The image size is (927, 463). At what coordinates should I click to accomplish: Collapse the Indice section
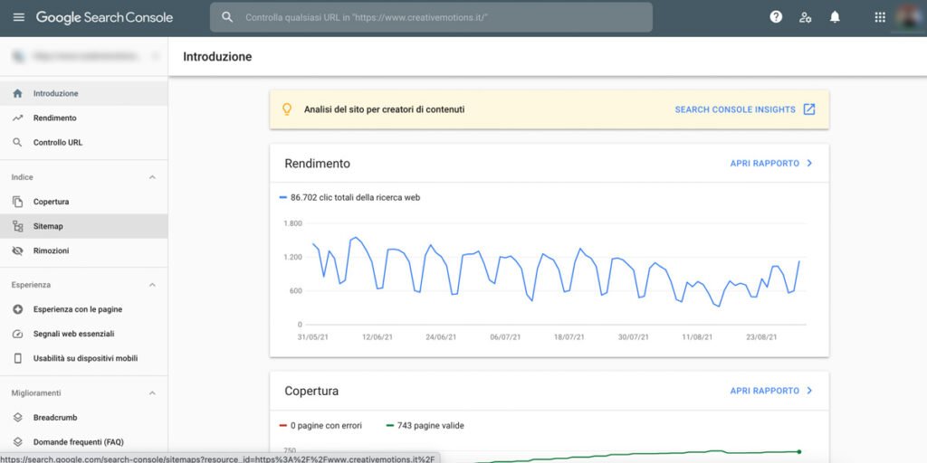point(152,177)
